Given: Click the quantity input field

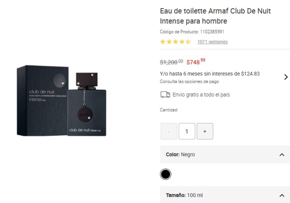Looking at the screenshot, I should coord(187,131).
